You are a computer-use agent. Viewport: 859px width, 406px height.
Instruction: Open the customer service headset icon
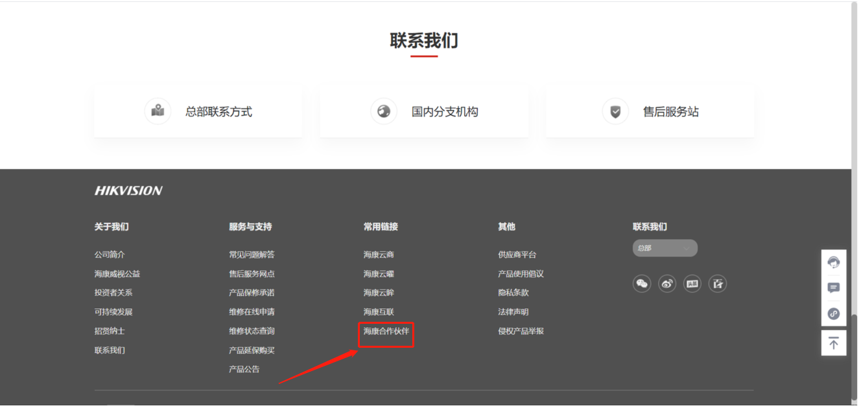[834, 262]
